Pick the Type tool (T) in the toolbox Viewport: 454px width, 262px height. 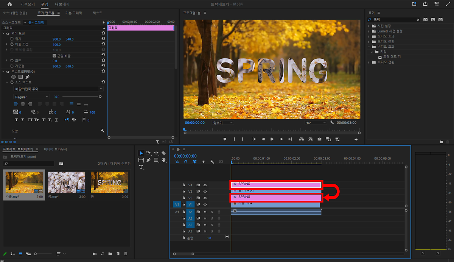[141, 167]
